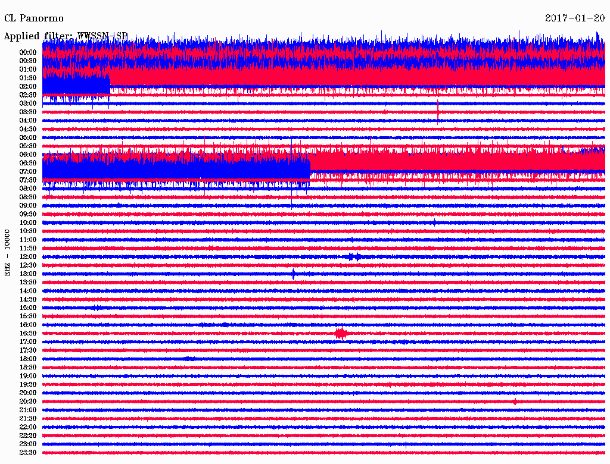Select the 09:00 time label
Screen dimensions: 610x464
pyautogui.click(x=28, y=206)
